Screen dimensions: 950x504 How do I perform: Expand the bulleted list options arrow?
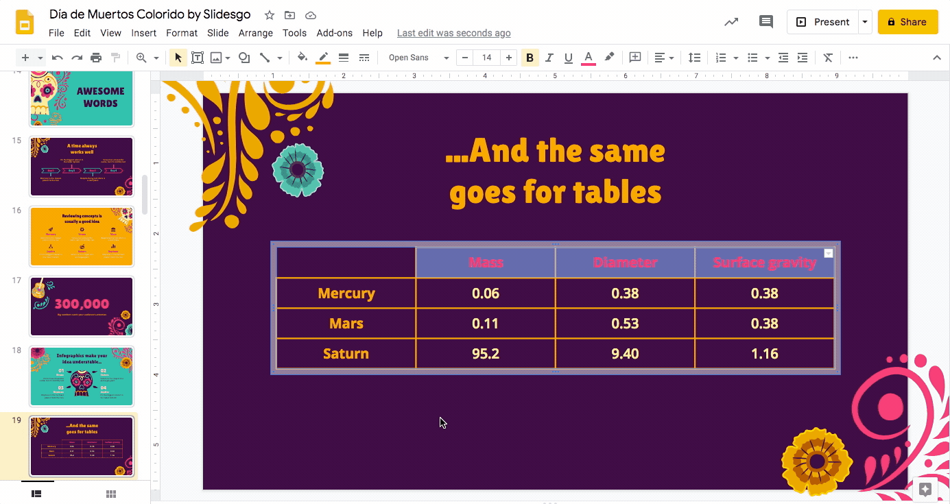pos(768,58)
